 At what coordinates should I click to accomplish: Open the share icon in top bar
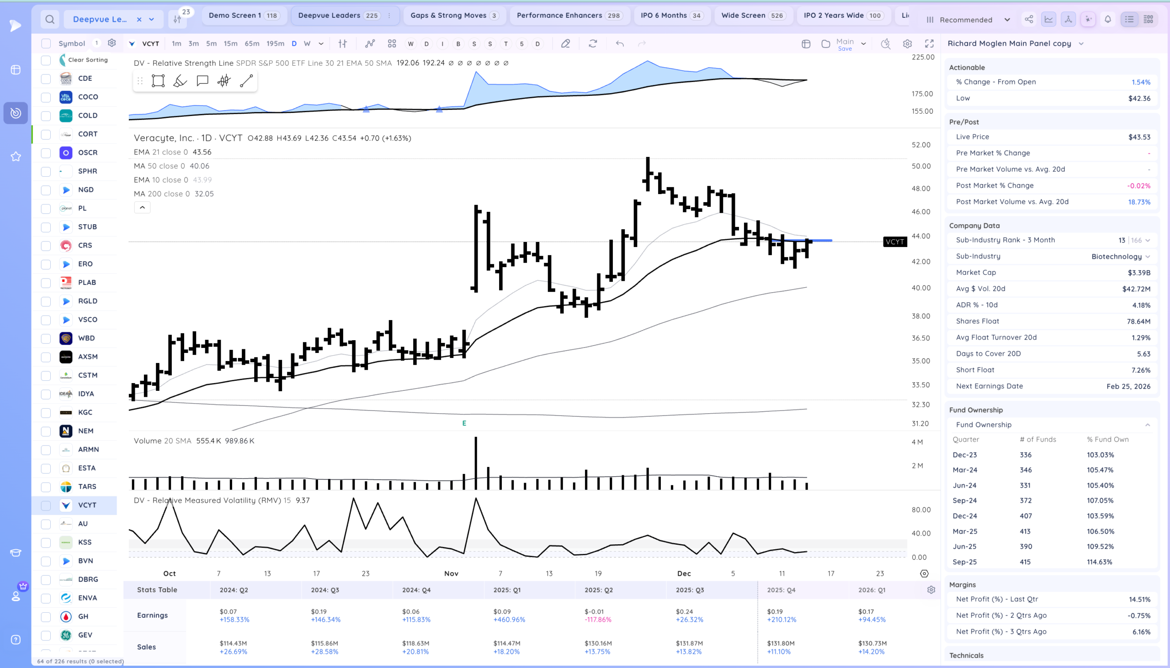click(1029, 19)
